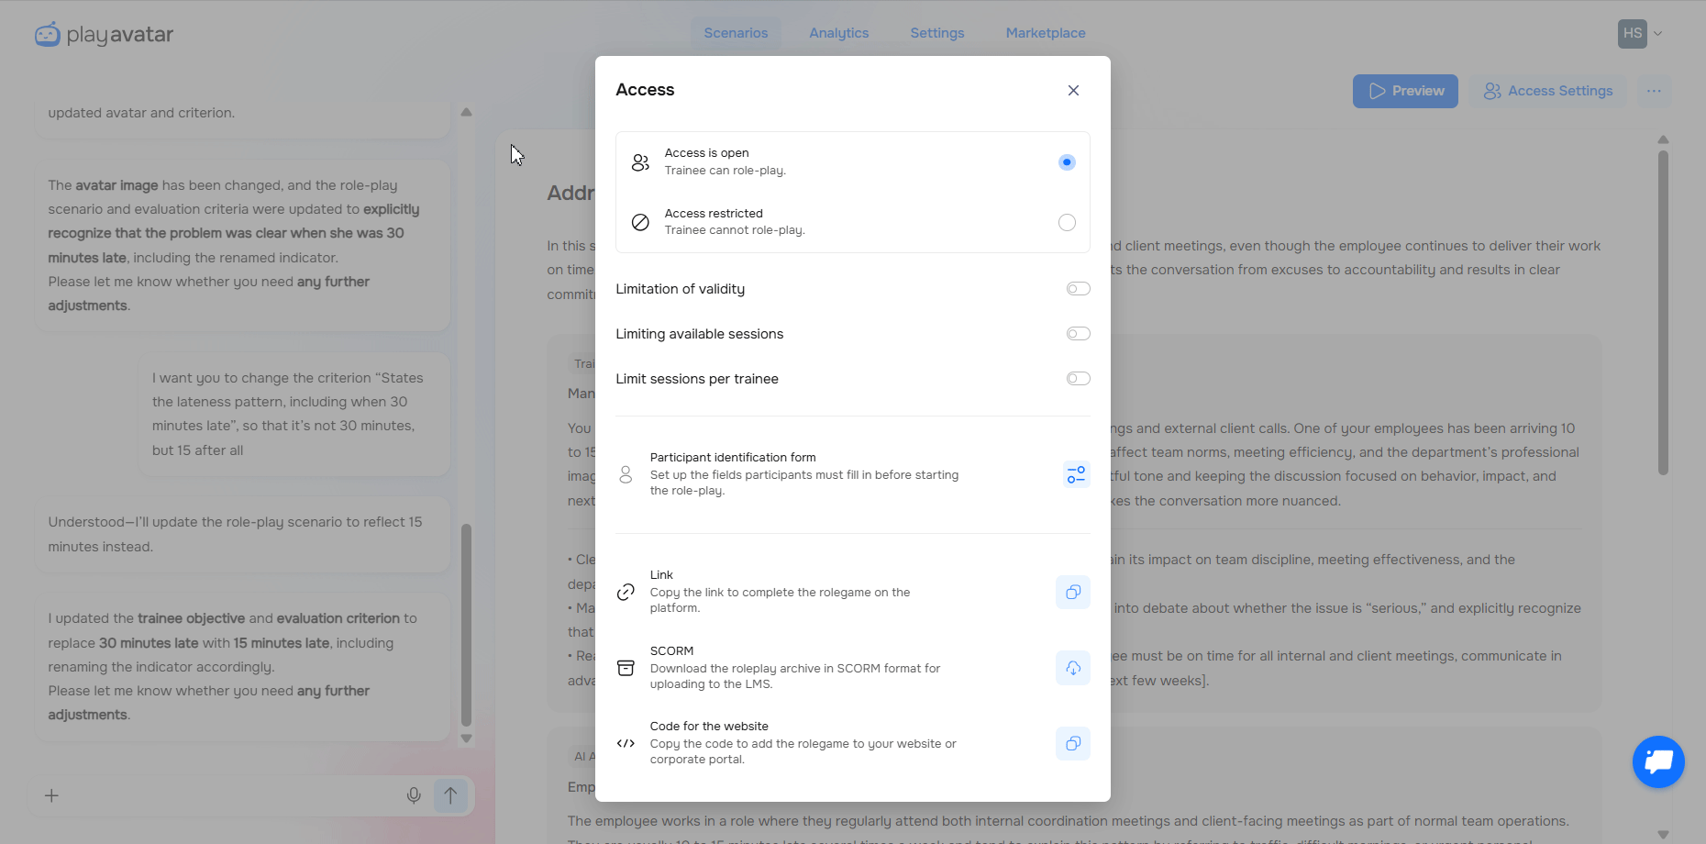Copy the website embed code icon
The image size is (1706, 844).
pyautogui.click(x=1073, y=743)
